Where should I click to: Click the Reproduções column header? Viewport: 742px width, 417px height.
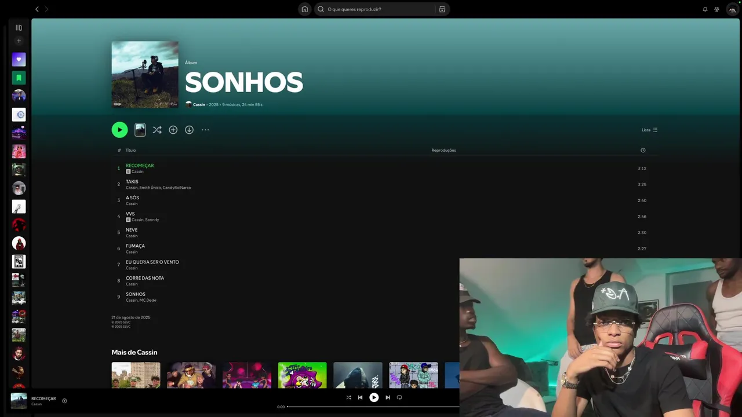click(443, 150)
